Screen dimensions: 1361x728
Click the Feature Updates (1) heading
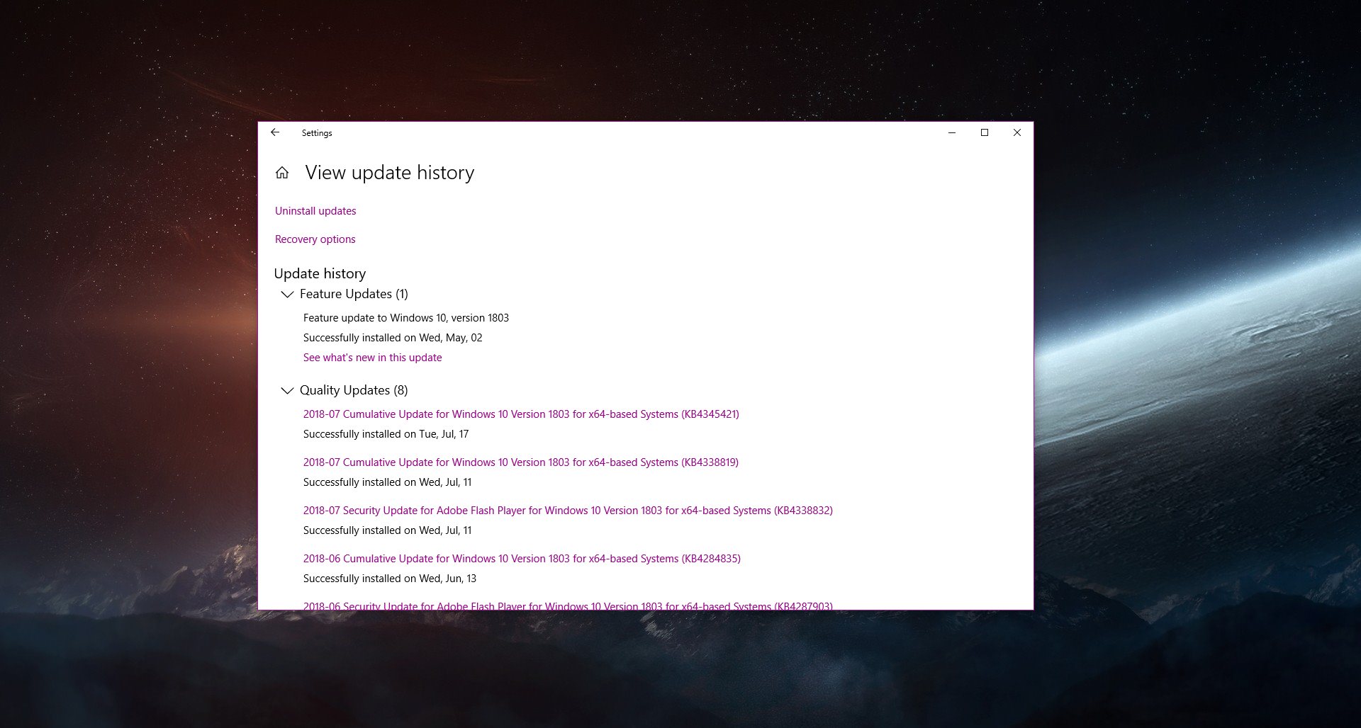pyautogui.click(x=354, y=294)
